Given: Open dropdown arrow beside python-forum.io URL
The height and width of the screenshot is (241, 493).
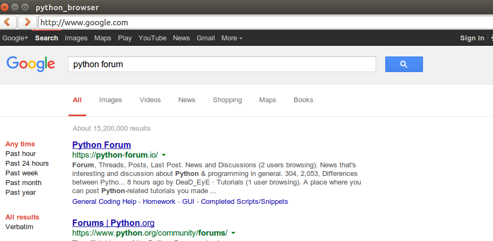Looking at the screenshot, I should [164, 155].
